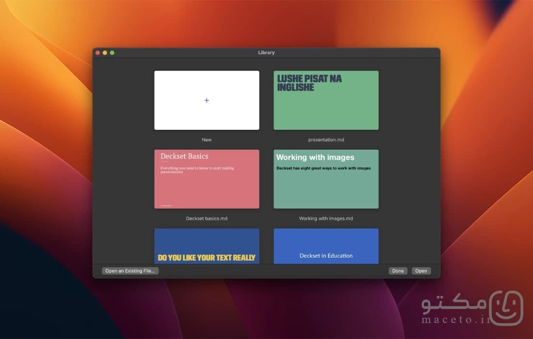Image resolution: width=533 pixels, height=339 pixels.
Task: Choose the Working with images thumbnail
Action: (326, 179)
